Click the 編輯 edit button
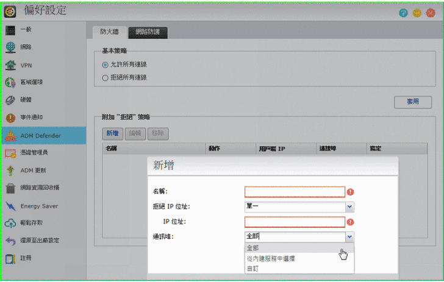The width and height of the screenshot is (444, 282). [x=135, y=133]
